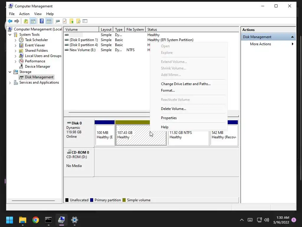Choose Change Drive Letter and Paths
302x227 pixels.
point(186,84)
